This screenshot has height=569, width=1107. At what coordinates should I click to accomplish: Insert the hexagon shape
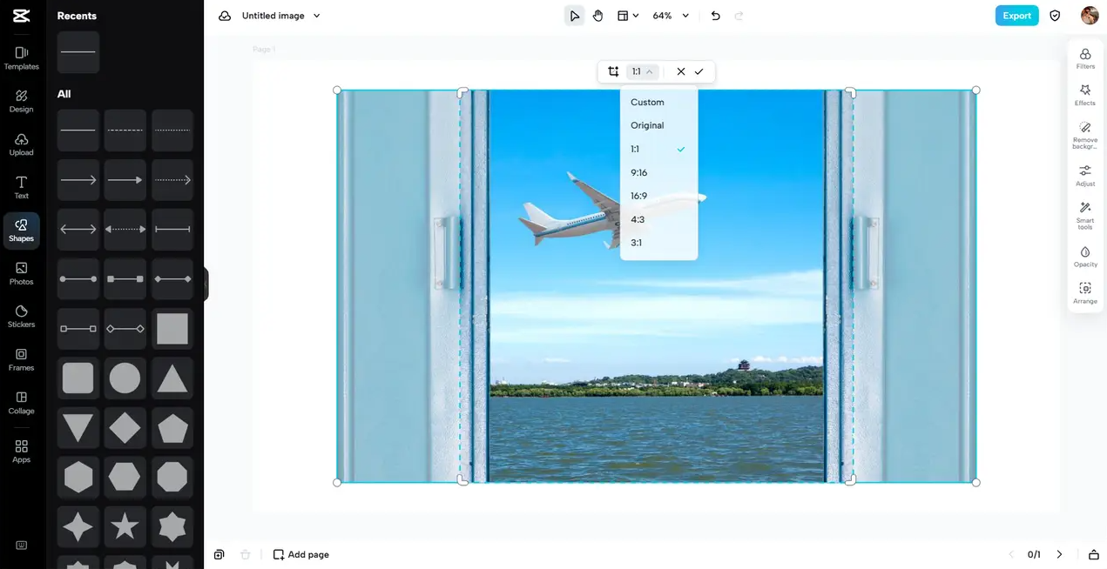(x=78, y=477)
